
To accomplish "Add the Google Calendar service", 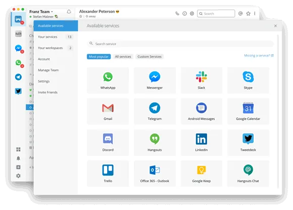I will 248,111.
